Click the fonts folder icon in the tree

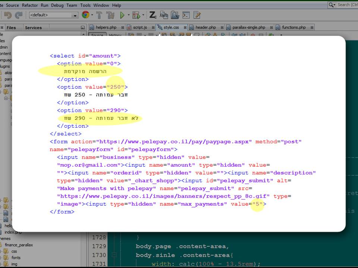pyautogui.click(x=6, y=258)
